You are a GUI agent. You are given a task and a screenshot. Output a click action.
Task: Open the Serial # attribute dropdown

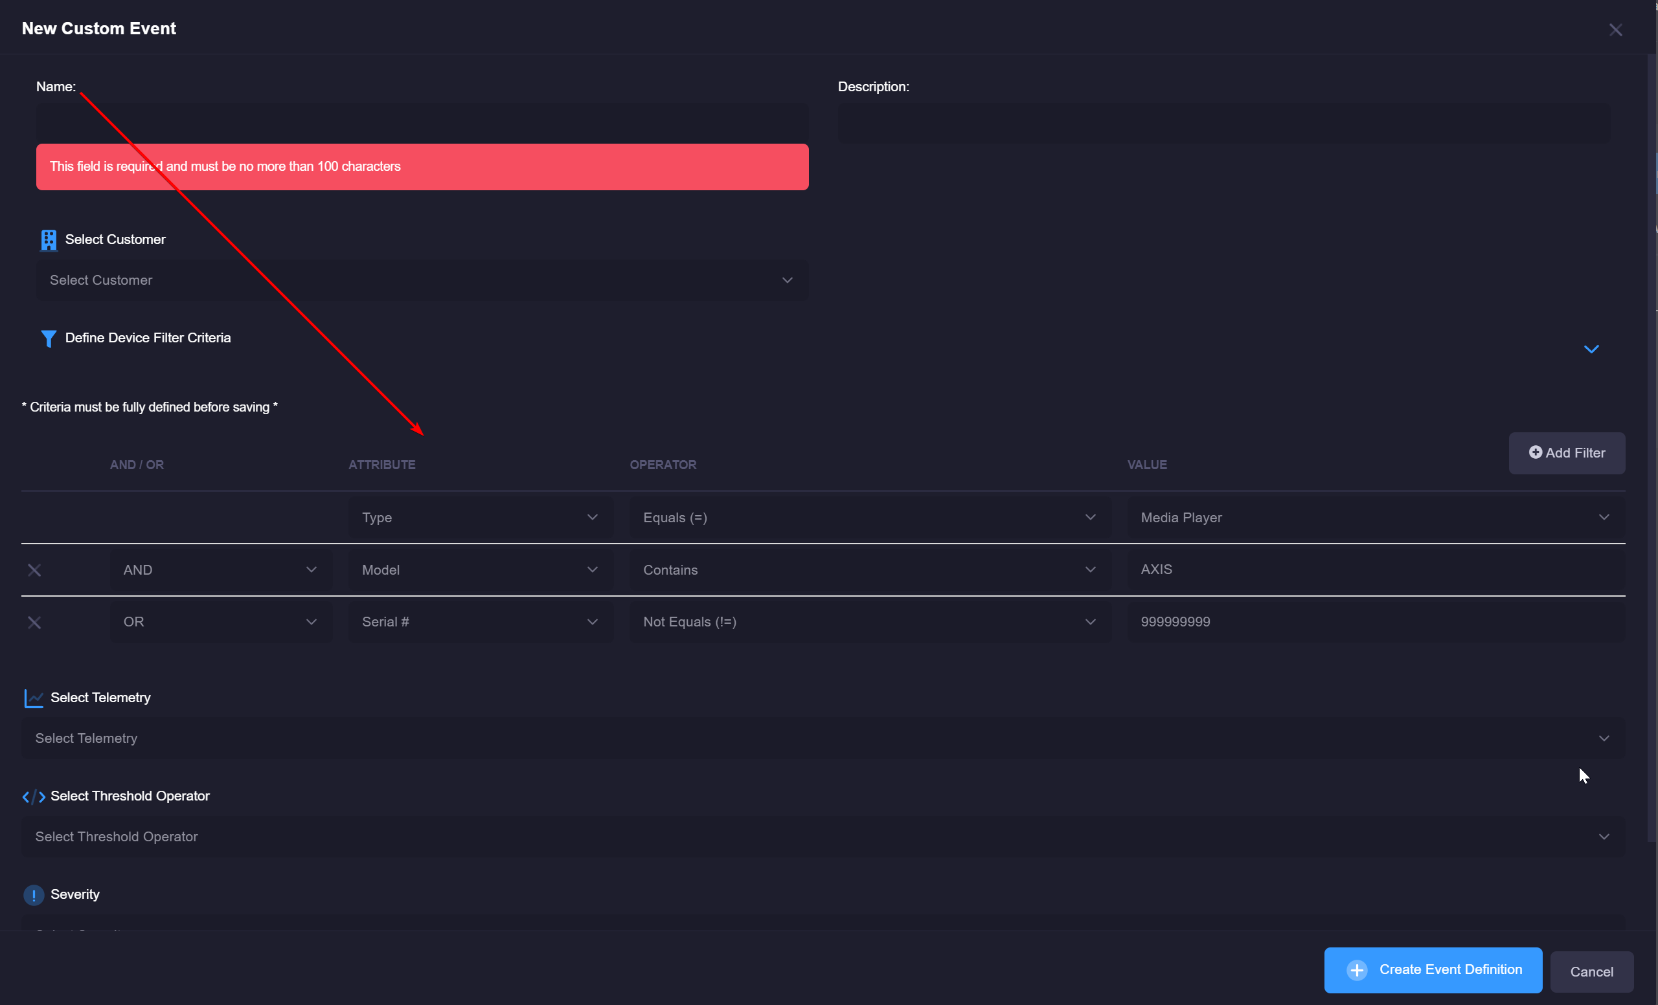coord(481,622)
